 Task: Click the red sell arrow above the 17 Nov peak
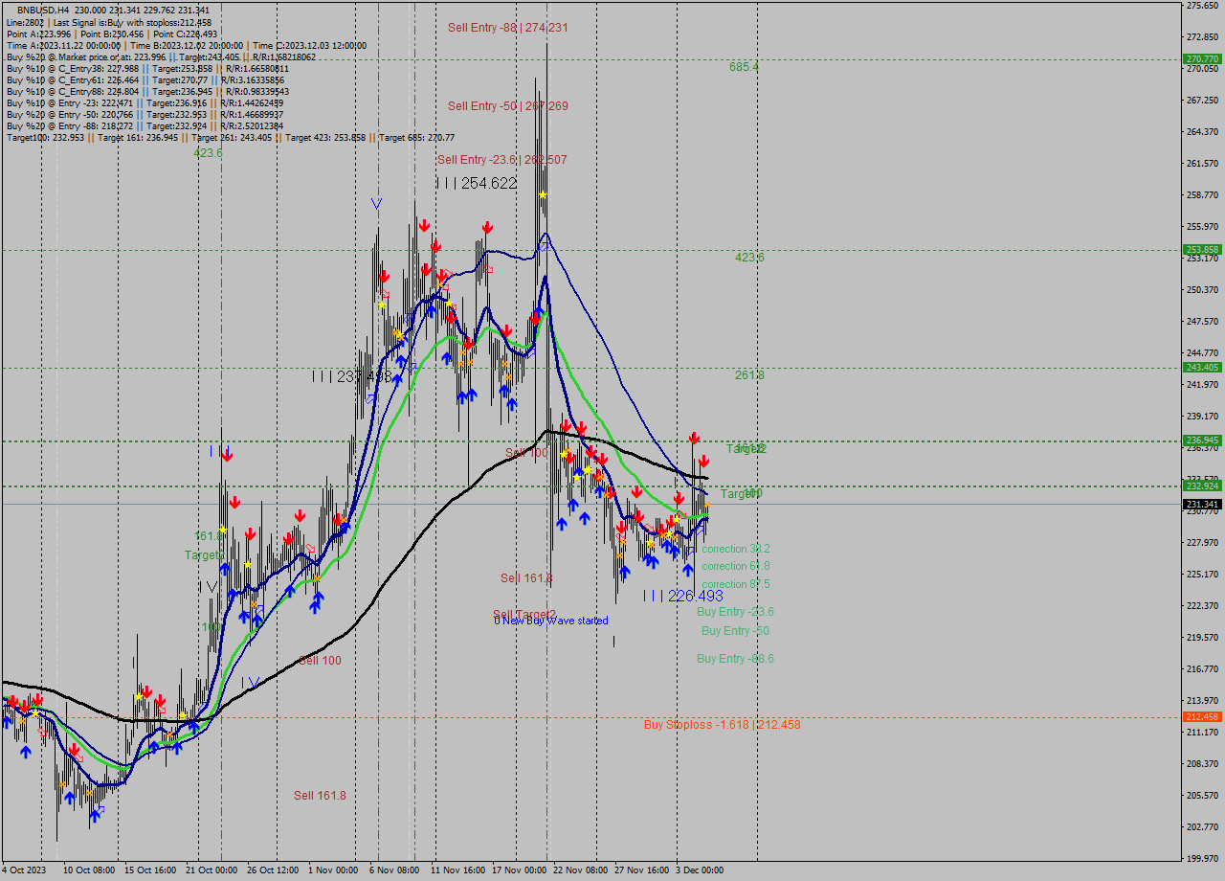[487, 227]
